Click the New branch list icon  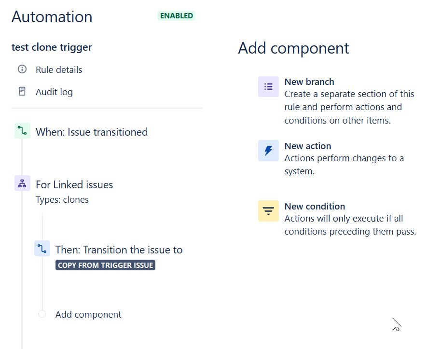point(268,87)
